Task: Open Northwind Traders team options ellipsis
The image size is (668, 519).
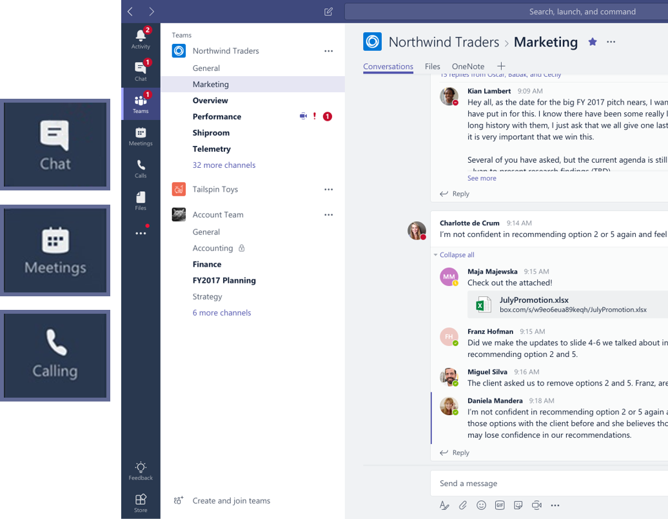Action: (328, 51)
